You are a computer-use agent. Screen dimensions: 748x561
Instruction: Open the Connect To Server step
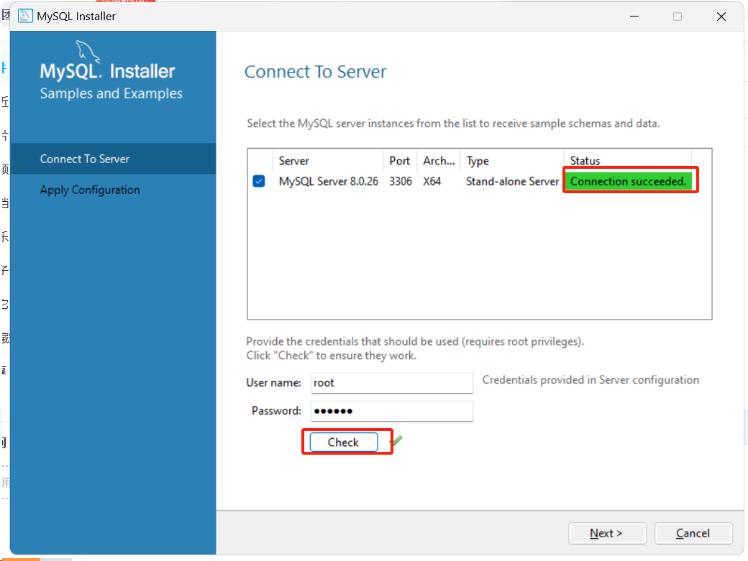(x=113, y=159)
